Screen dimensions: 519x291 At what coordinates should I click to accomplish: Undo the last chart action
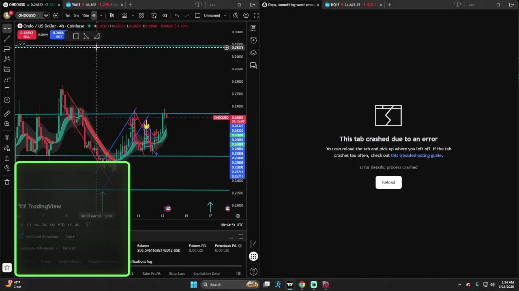pos(177,15)
